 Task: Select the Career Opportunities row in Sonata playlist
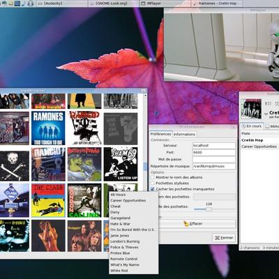259,146
